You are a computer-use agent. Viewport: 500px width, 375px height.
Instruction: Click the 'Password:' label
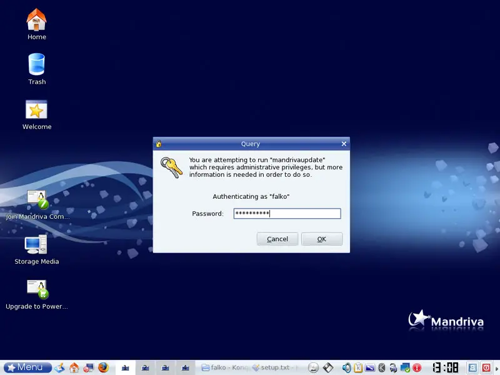point(207,213)
